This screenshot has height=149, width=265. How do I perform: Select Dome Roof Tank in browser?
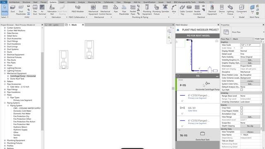tap(17, 79)
